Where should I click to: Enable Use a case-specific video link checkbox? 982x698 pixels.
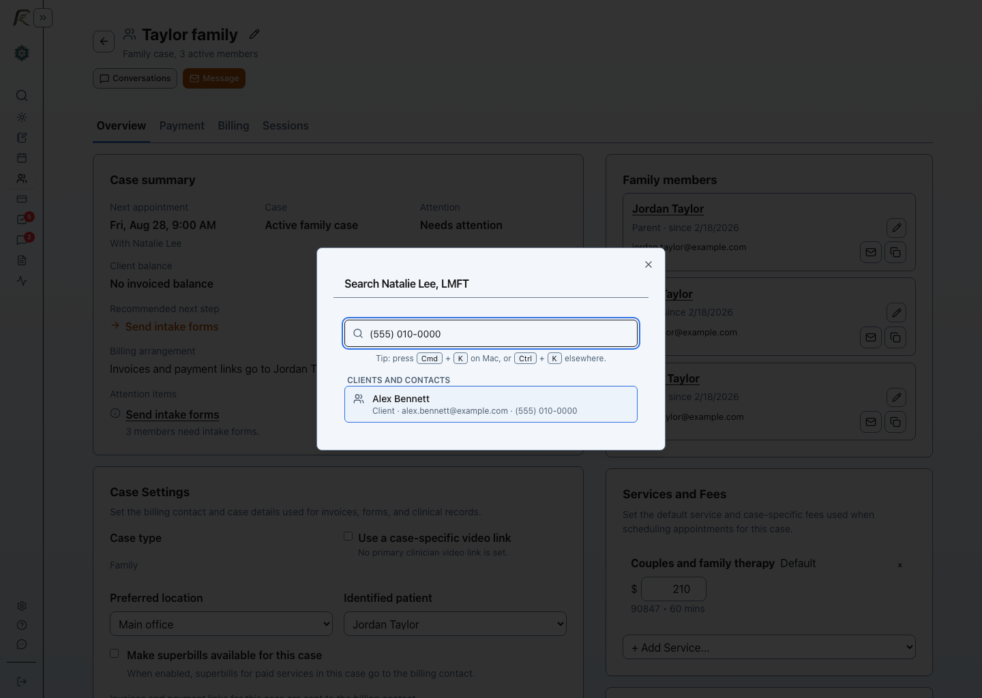coord(348,536)
